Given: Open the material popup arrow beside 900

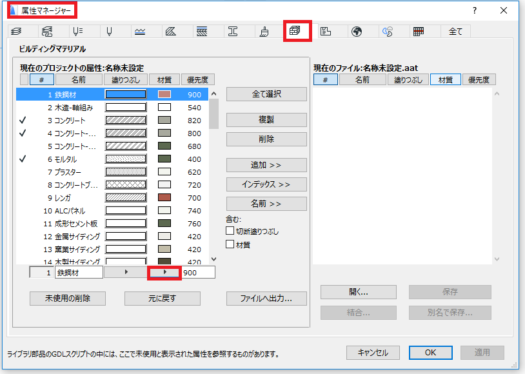Looking at the screenshot, I should (x=164, y=272).
